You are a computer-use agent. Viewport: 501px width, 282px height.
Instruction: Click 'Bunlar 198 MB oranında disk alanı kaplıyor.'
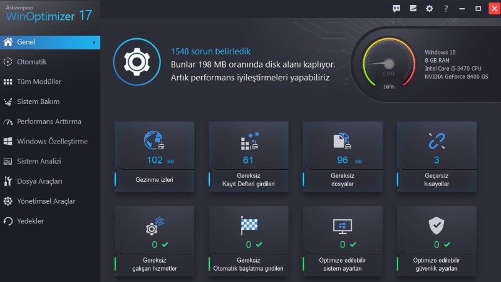tap(253, 65)
